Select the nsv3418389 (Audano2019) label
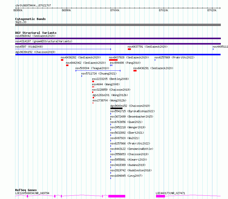This screenshot has height=199, width=228. 128,165
